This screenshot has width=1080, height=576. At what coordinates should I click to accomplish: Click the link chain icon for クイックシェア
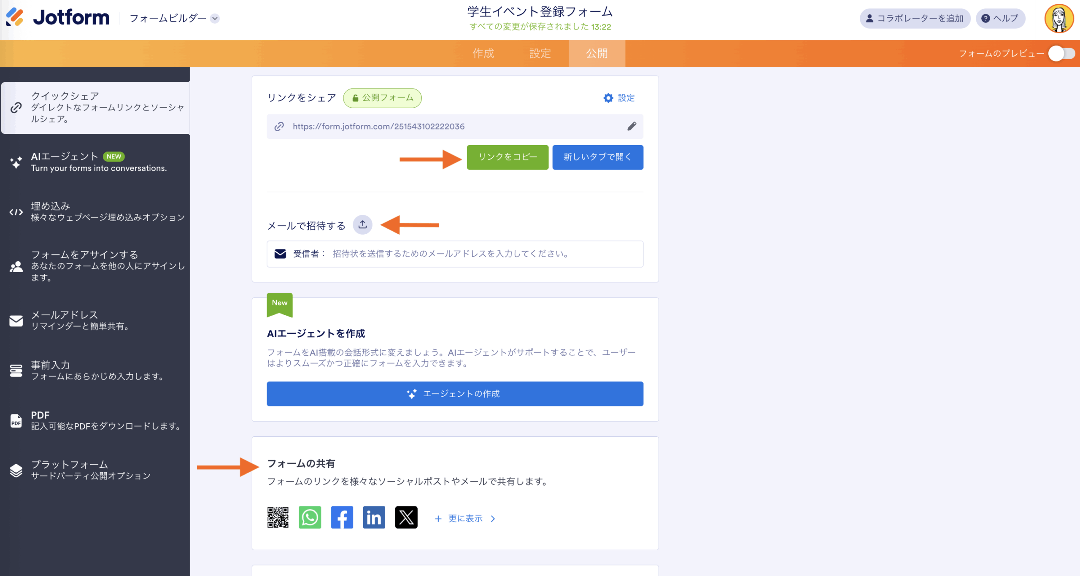[x=16, y=108]
